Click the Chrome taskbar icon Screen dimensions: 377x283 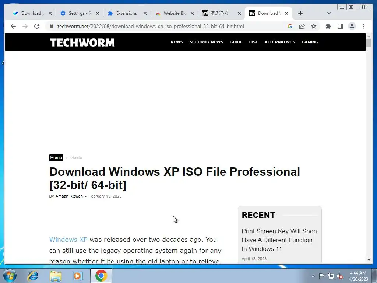(101, 276)
